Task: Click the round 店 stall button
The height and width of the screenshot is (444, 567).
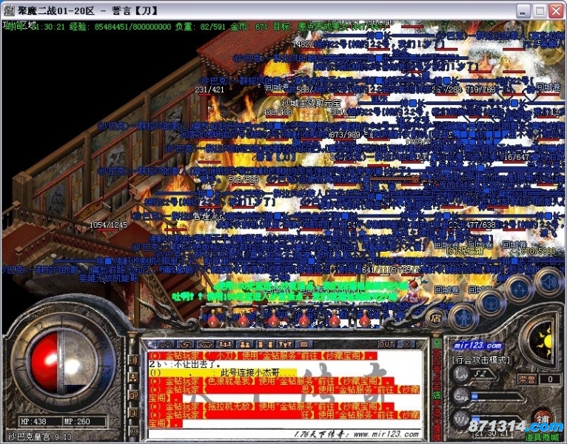Action: click(436, 318)
